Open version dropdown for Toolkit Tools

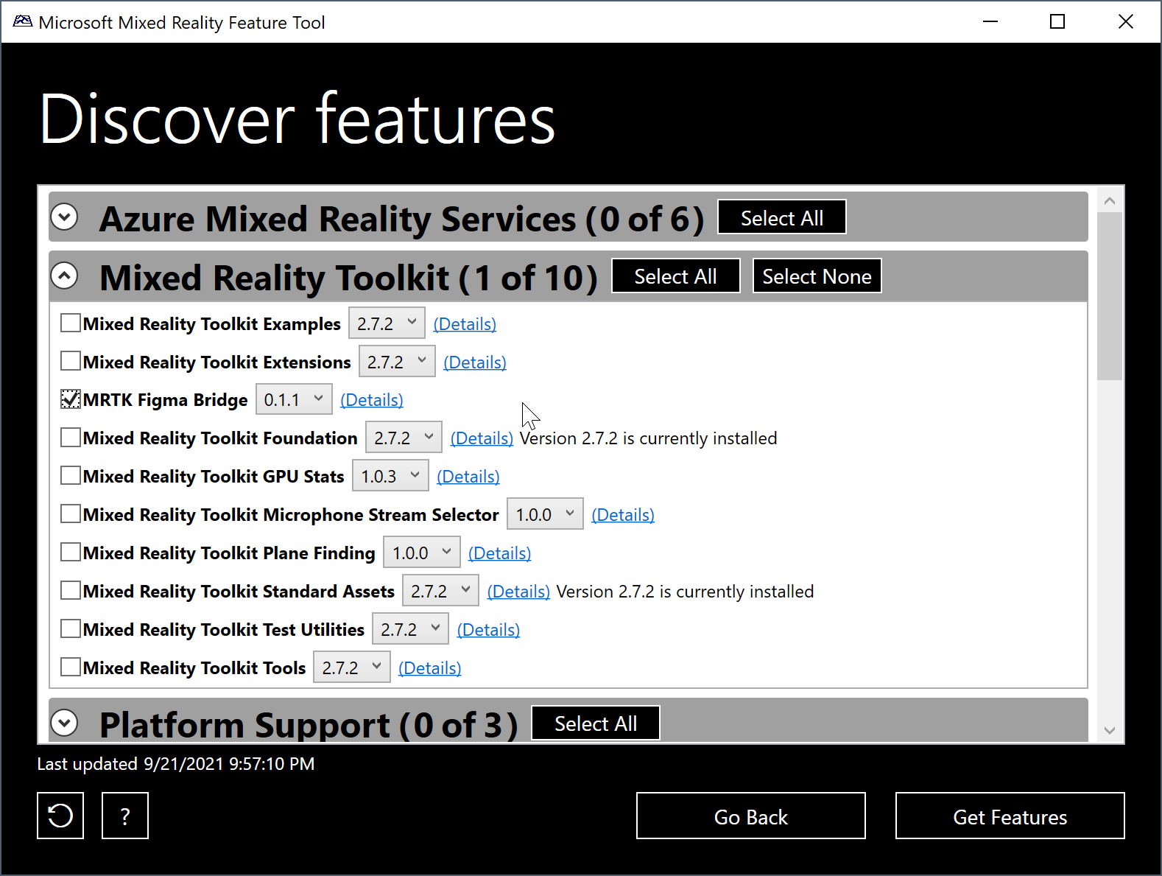[x=351, y=668]
